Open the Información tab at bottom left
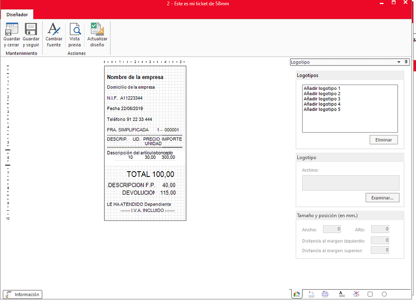This screenshot has width=416, height=301. pos(23,294)
